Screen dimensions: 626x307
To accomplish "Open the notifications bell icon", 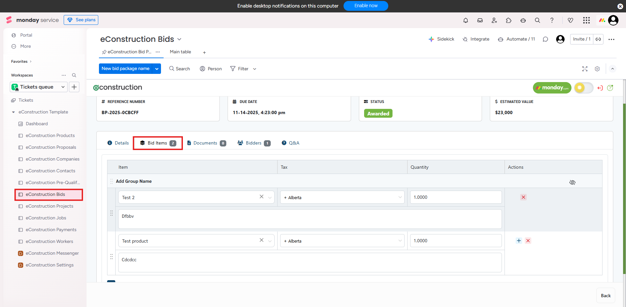I will 465,20.
